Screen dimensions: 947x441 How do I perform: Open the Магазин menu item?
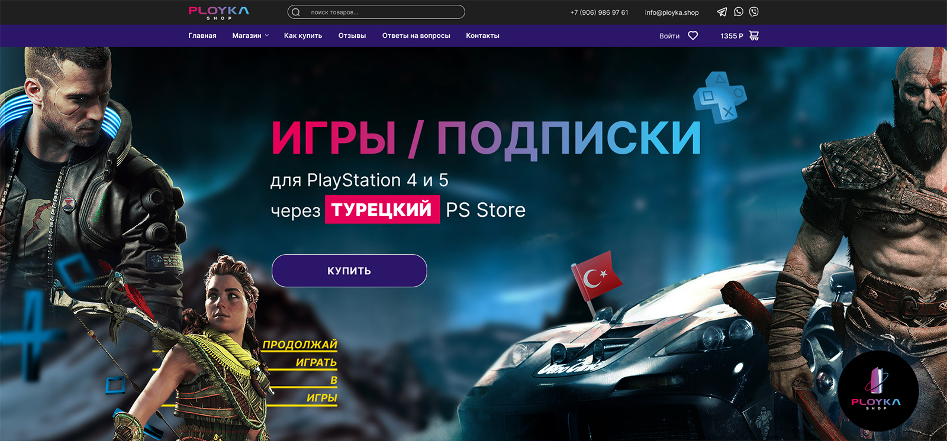247,35
